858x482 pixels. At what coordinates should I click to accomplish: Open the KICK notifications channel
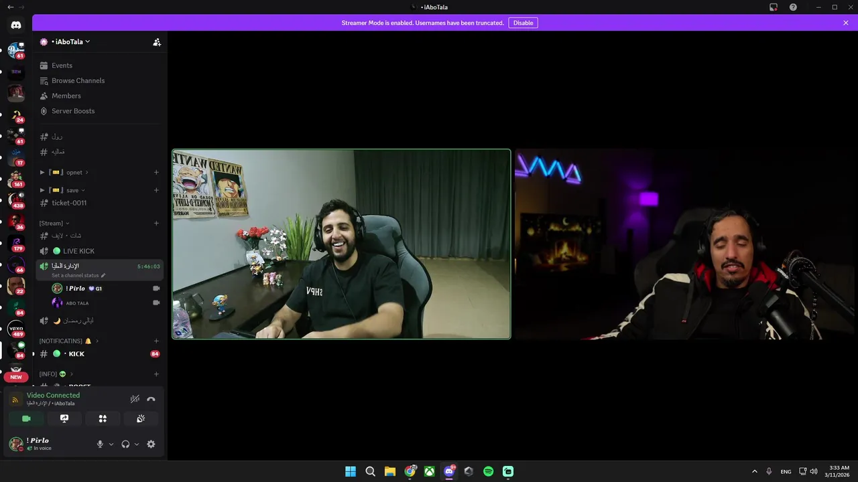click(x=99, y=353)
